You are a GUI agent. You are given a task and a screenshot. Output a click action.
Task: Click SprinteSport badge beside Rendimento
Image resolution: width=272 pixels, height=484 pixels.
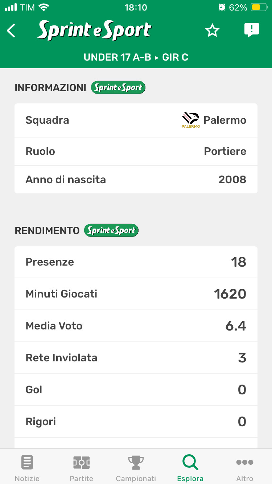click(x=111, y=230)
